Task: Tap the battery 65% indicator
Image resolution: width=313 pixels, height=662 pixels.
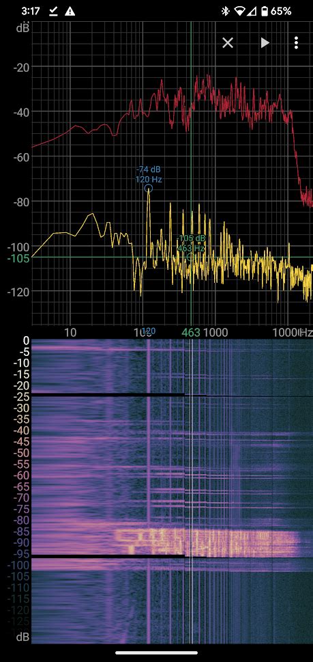Action: tap(276, 12)
